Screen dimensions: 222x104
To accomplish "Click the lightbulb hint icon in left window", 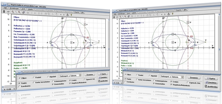I will tap(71, 15).
